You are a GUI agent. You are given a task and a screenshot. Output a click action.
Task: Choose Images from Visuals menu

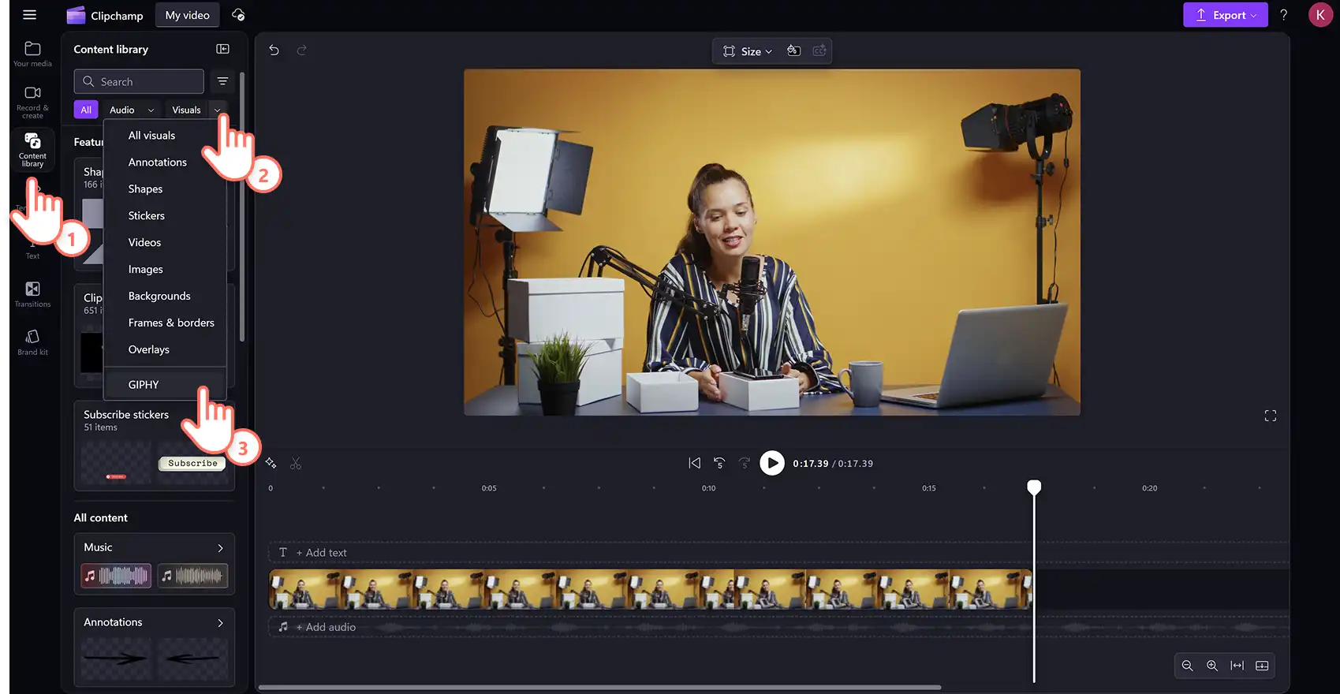click(x=165, y=270)
